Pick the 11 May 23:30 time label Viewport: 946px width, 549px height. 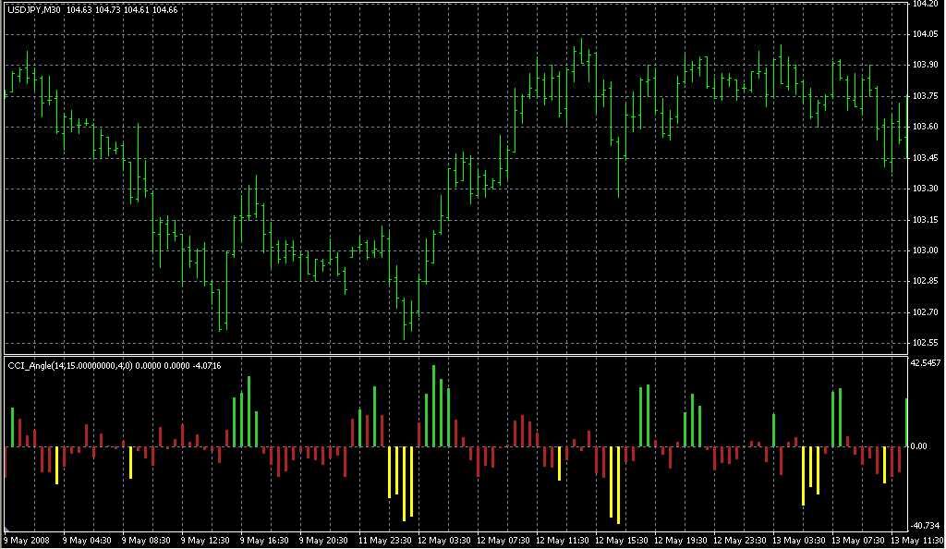point(385,541)
